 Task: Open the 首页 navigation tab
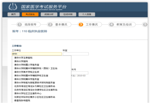click(13, 14)
